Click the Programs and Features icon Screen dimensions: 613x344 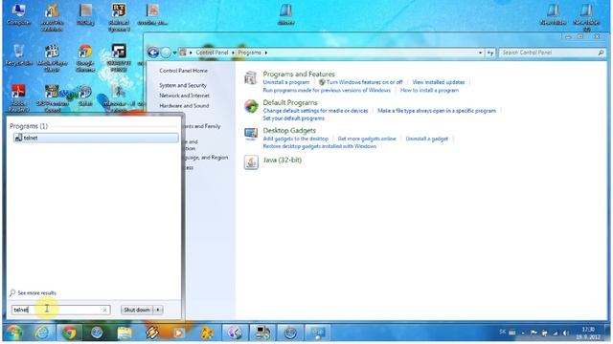pos(250,77)
